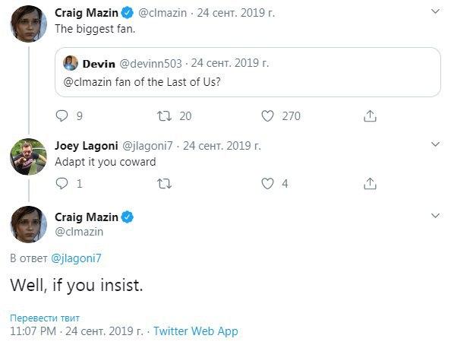This screenshot has height=348, width=451.
Task: Open the Twitter Web App link
Action: pyautogui.click(x=196, y=331)
